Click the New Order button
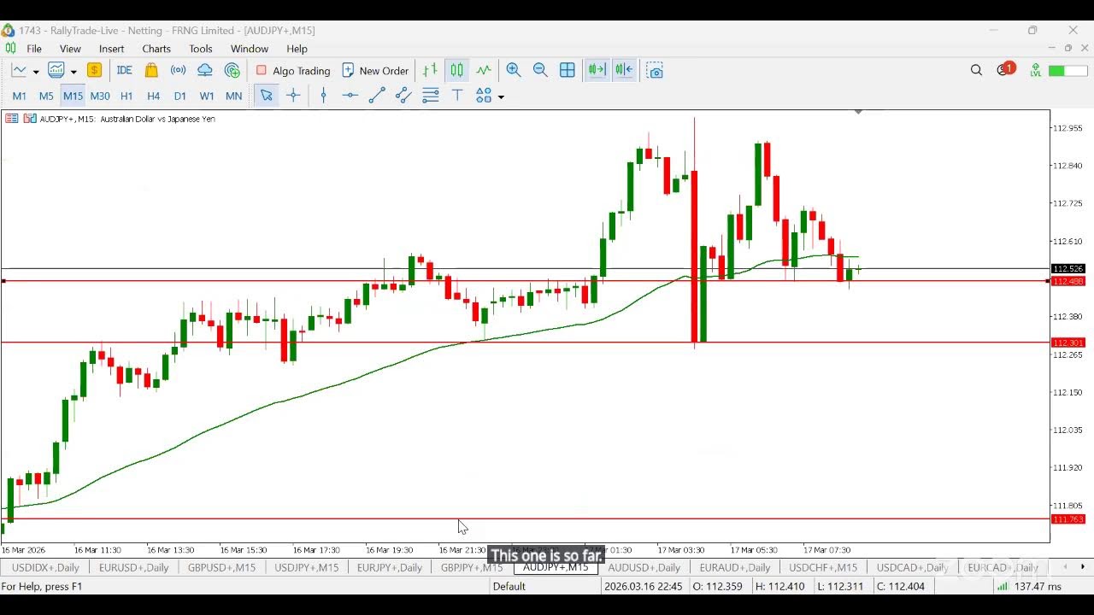 pos(375,71)
